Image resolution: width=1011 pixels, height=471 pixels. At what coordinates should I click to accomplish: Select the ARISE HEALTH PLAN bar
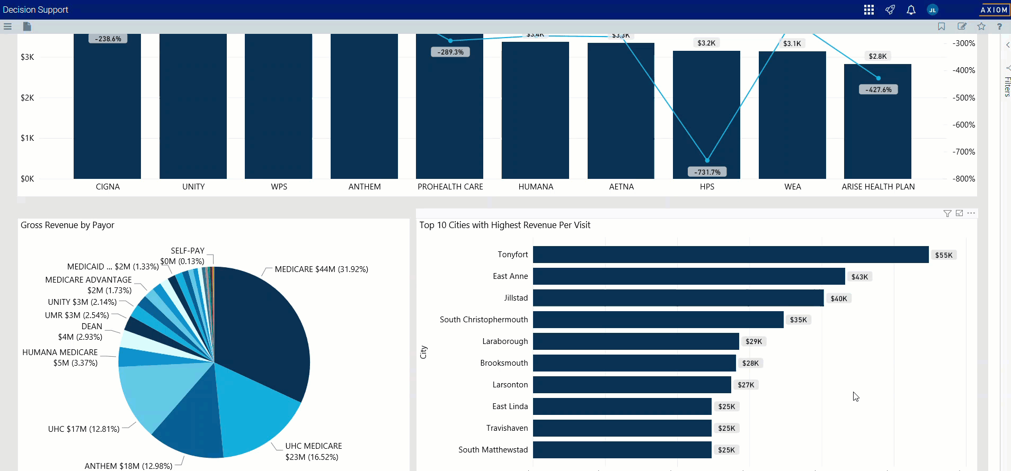coord(877,121)
